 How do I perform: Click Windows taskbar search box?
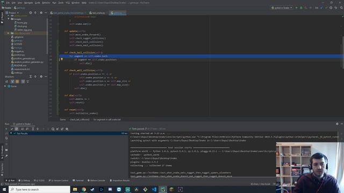point(39,189)
